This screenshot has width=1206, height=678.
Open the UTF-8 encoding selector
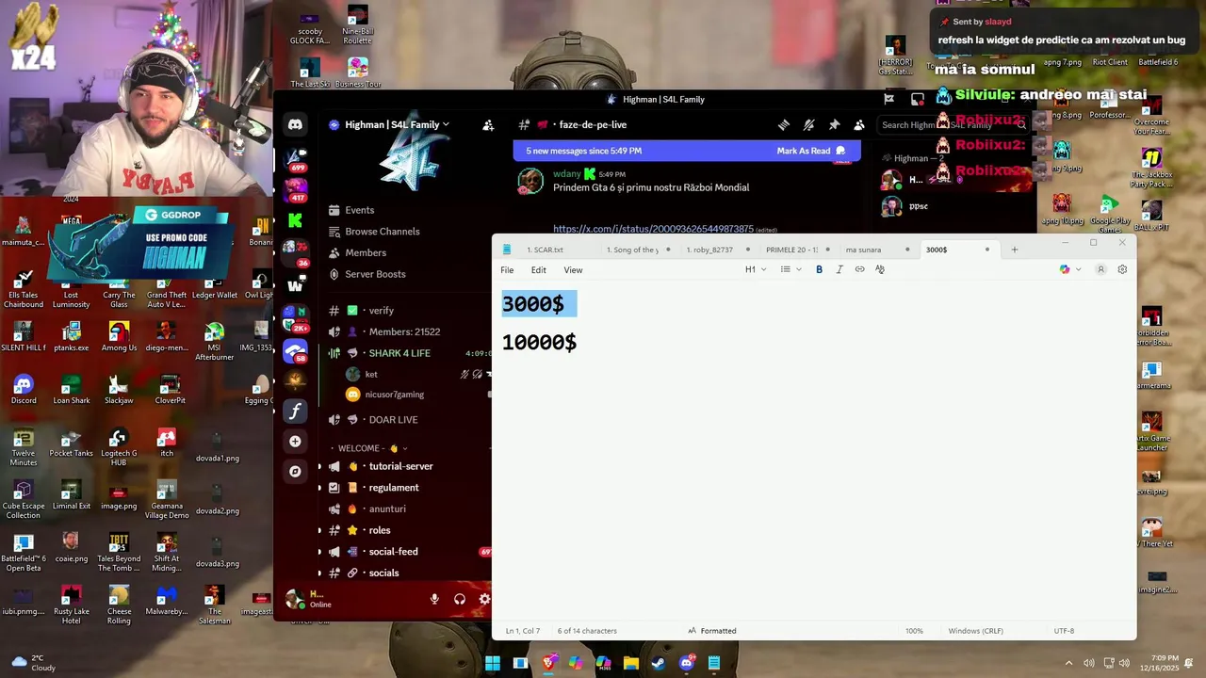1064,631
